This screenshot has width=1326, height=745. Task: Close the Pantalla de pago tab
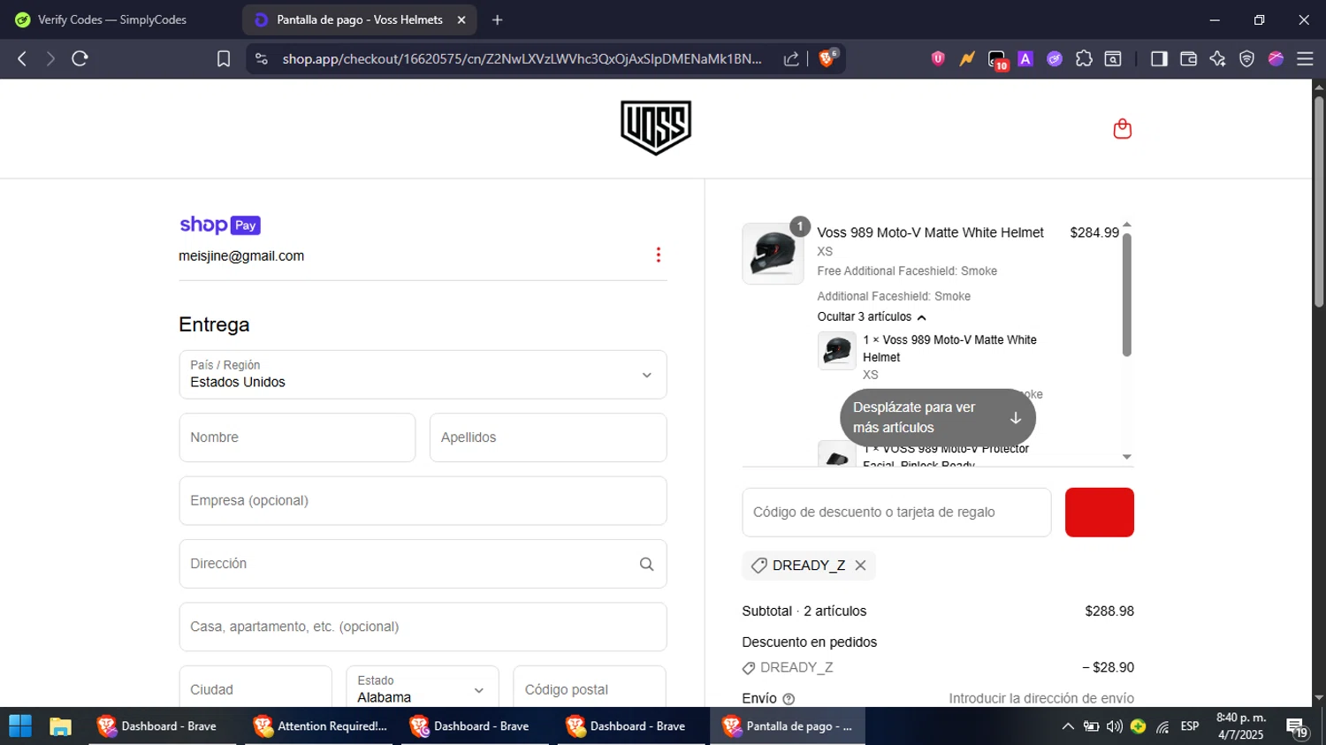461,19
